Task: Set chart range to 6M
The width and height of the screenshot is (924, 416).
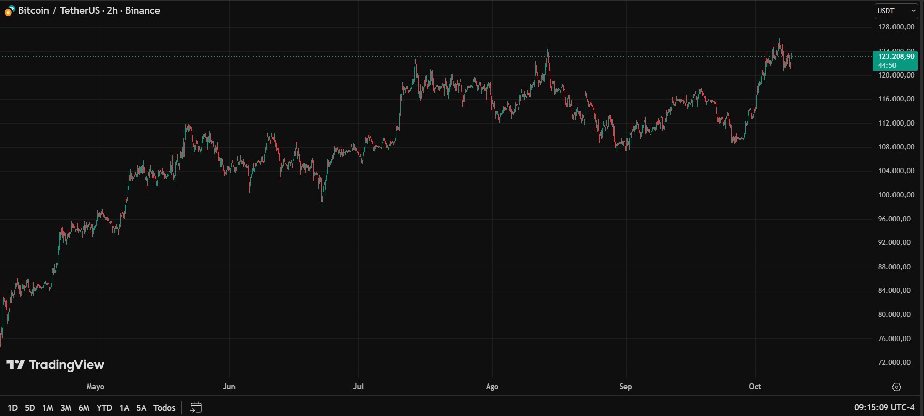Action: pyautogui.click(x=84, y=408)
